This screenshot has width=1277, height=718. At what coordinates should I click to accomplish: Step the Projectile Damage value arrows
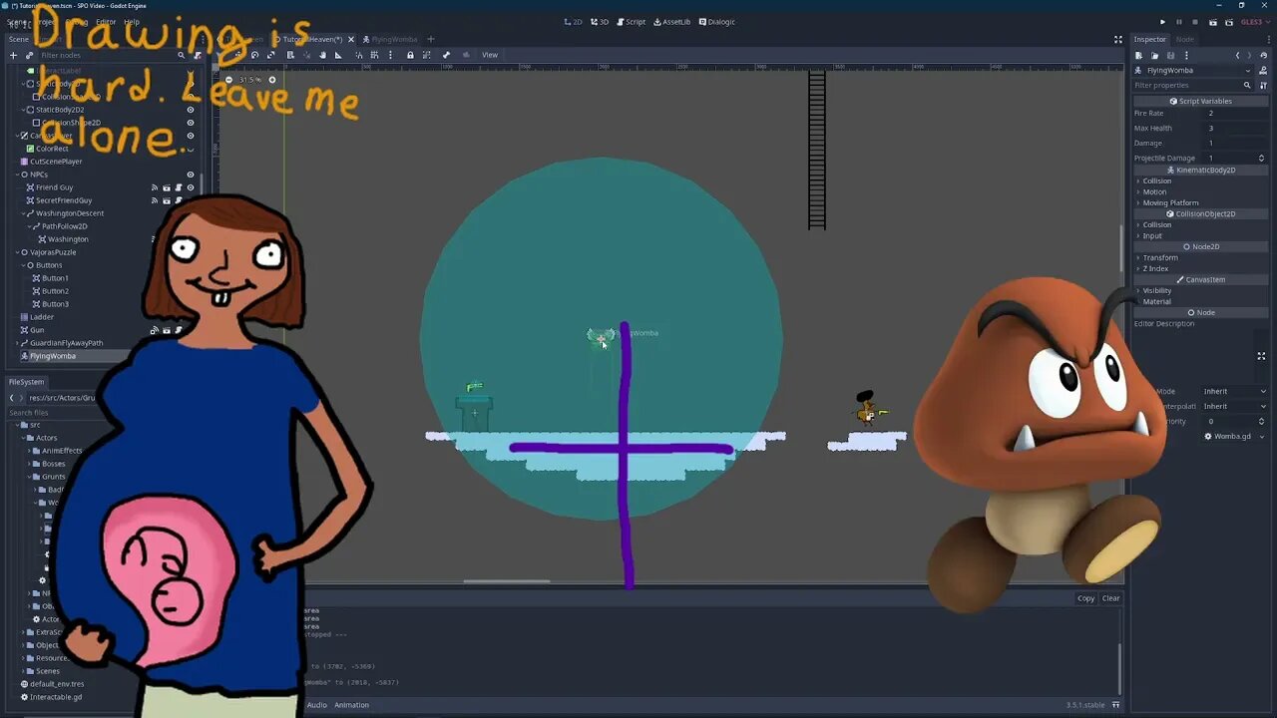(x=1261, y=158)
